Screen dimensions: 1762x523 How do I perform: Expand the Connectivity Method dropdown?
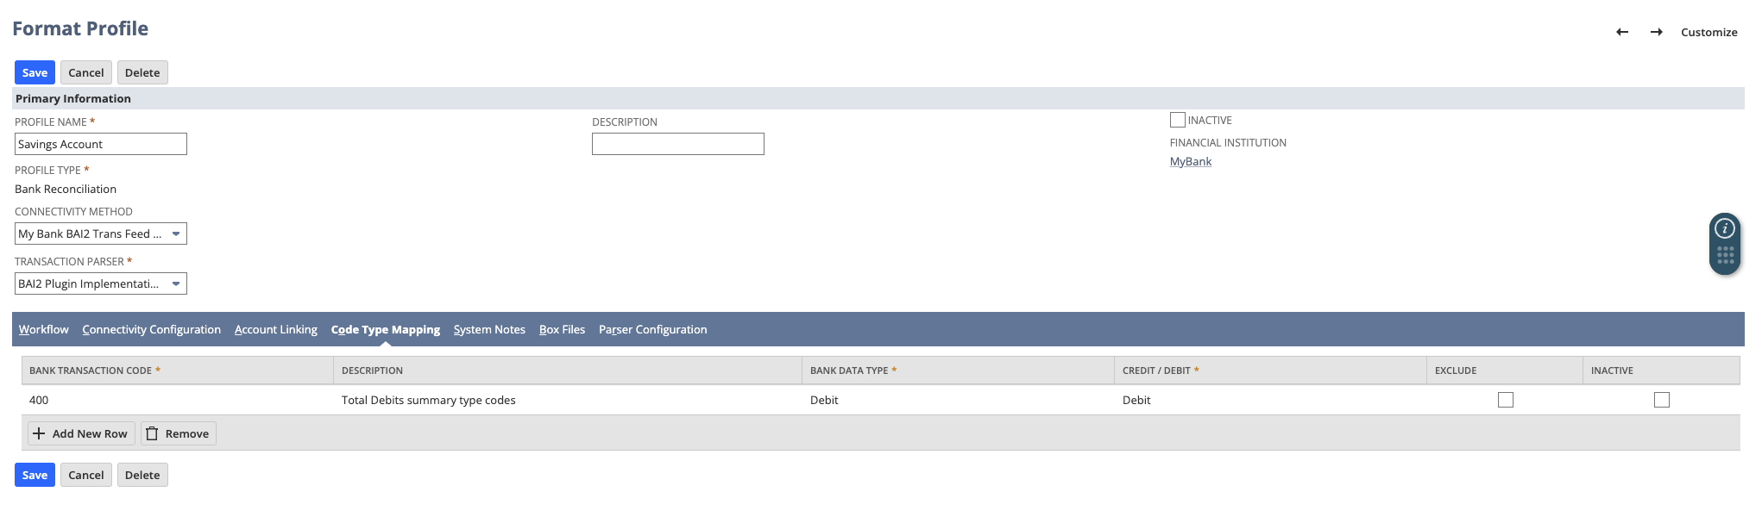point(176,233)
